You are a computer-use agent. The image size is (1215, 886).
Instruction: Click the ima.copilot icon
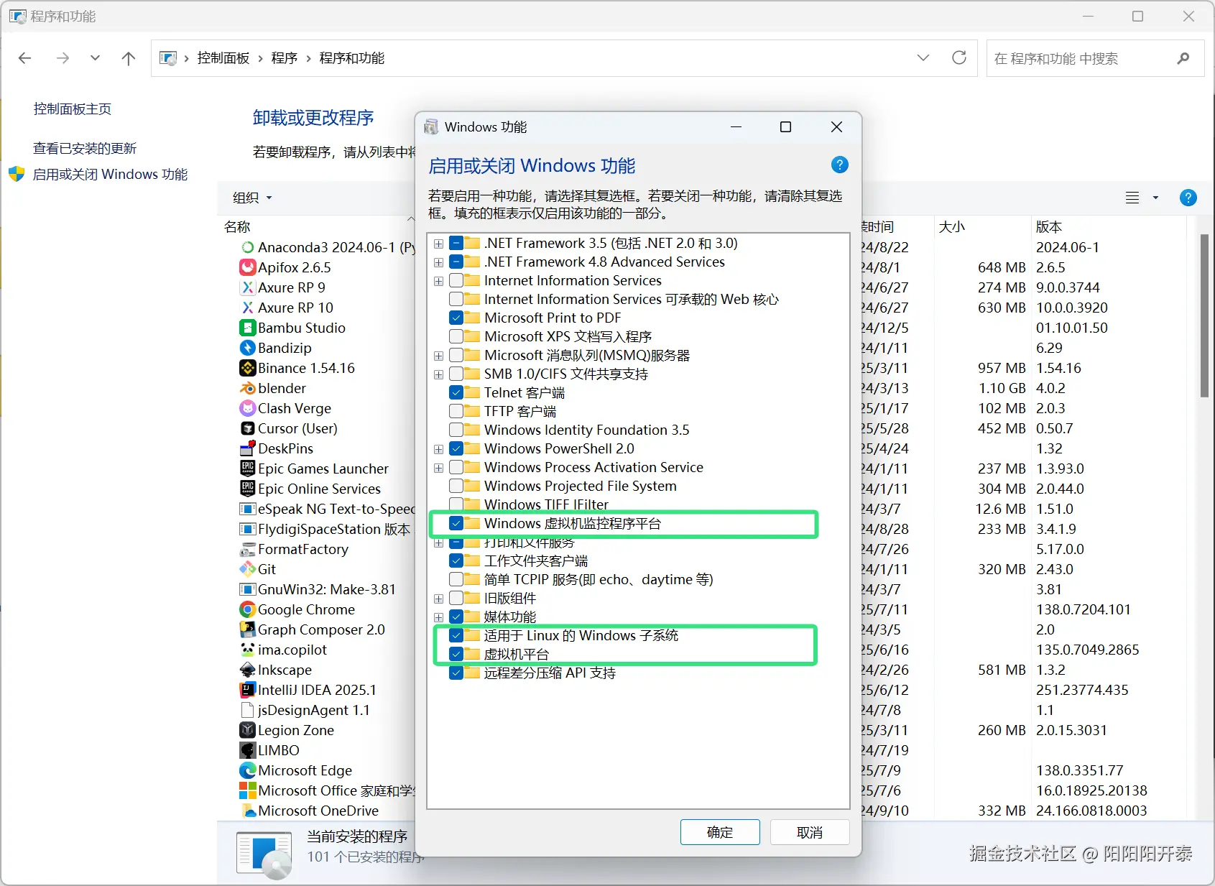pos(247,650)
